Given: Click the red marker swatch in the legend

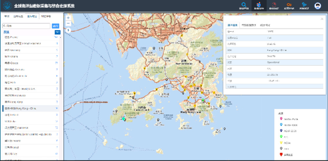Looking at the screenshot, I should 280,154.
